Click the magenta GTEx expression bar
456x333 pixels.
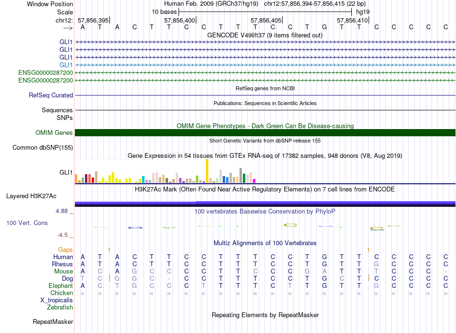click(254, 181)
